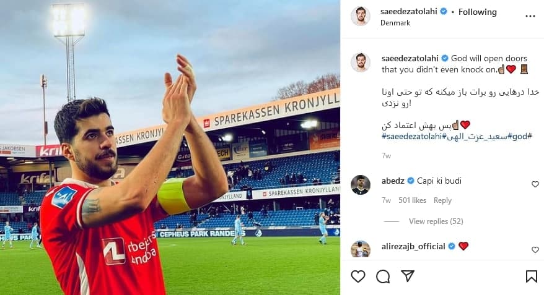544x295 pixels.
Task: Like abedz's comment heart
Action: tap(535, 184)
